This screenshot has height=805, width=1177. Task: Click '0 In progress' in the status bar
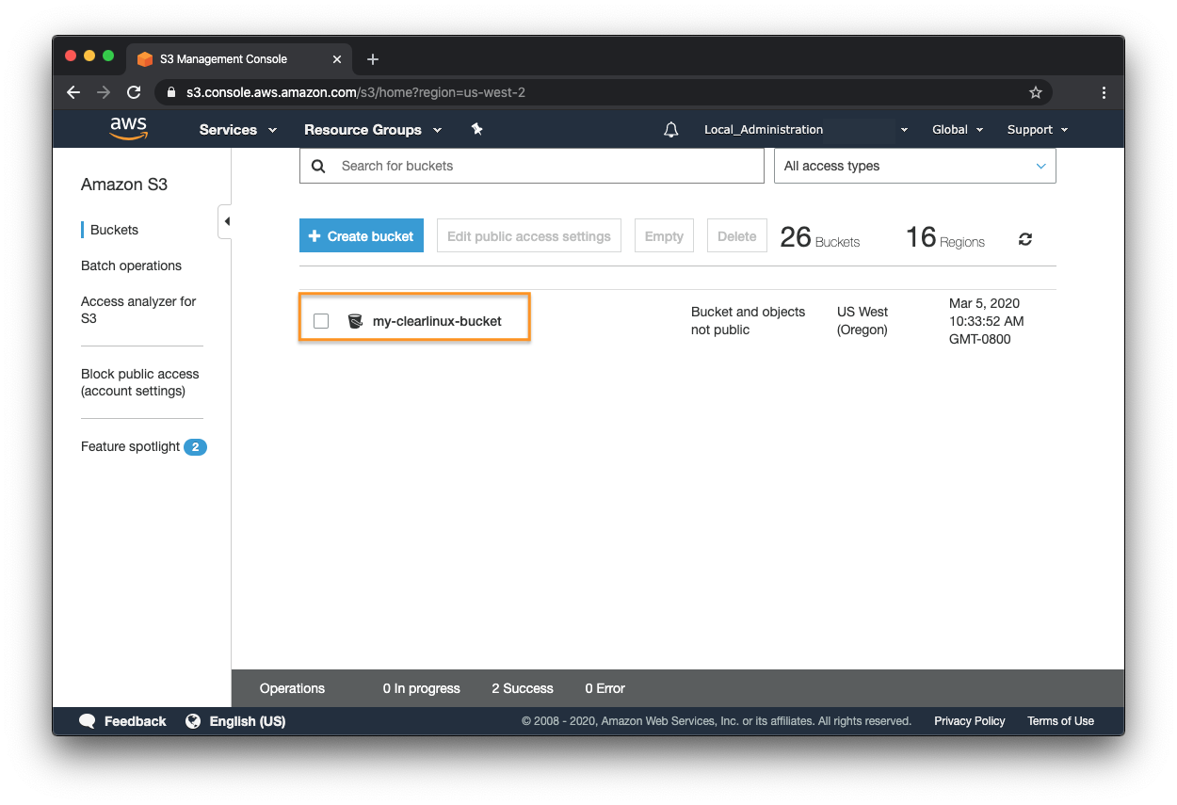(421, 688)
